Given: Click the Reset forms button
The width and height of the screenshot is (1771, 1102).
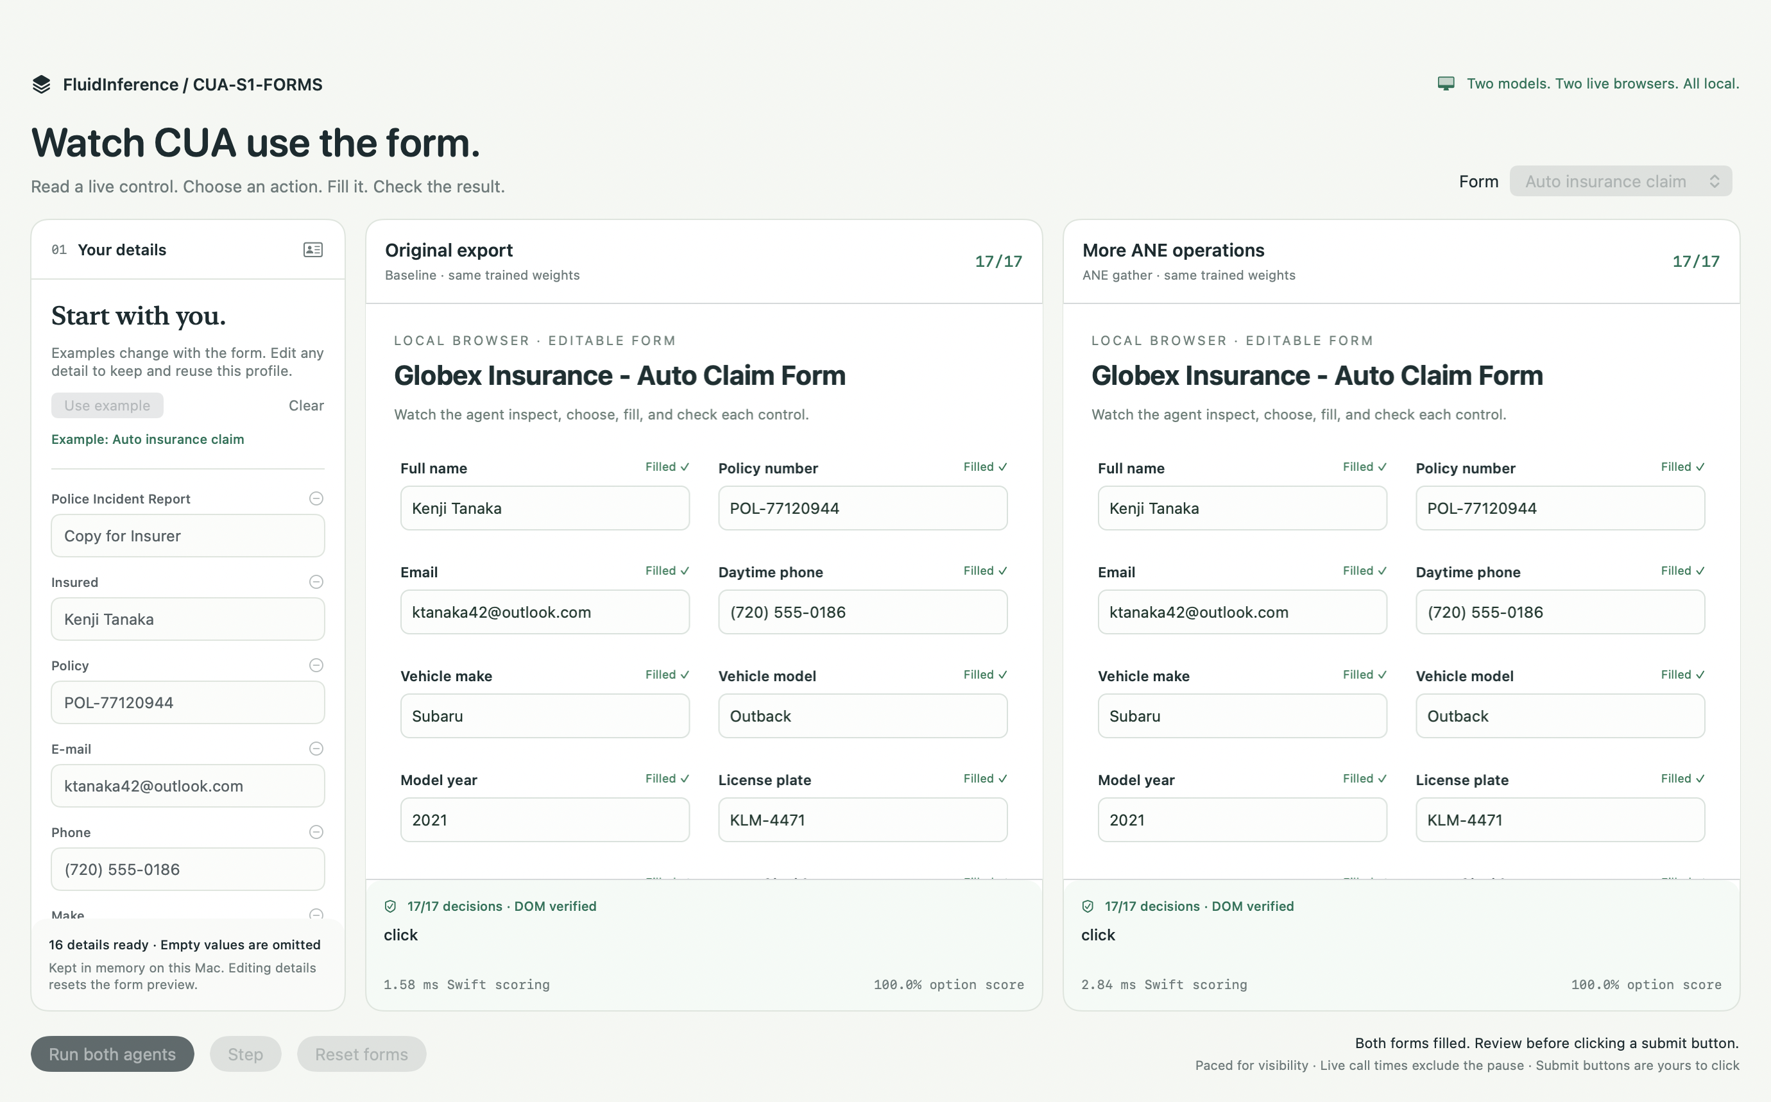Looking at the screenshot, I should point(362,1054).
